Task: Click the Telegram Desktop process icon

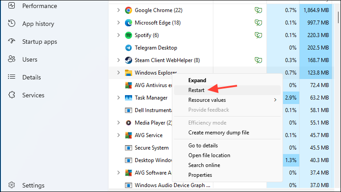Action: [x=128, y=48]
